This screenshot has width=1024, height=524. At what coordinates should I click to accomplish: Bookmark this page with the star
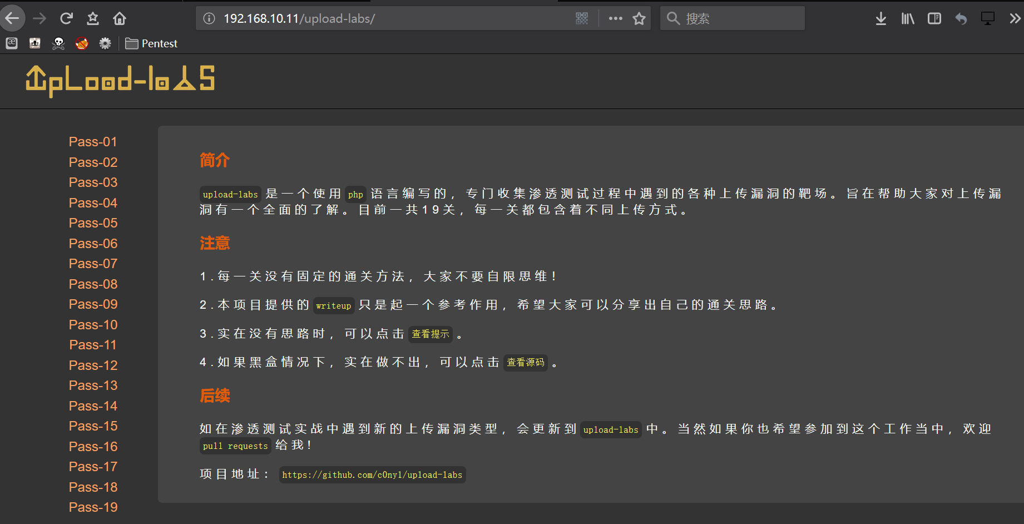coord(639,18)
